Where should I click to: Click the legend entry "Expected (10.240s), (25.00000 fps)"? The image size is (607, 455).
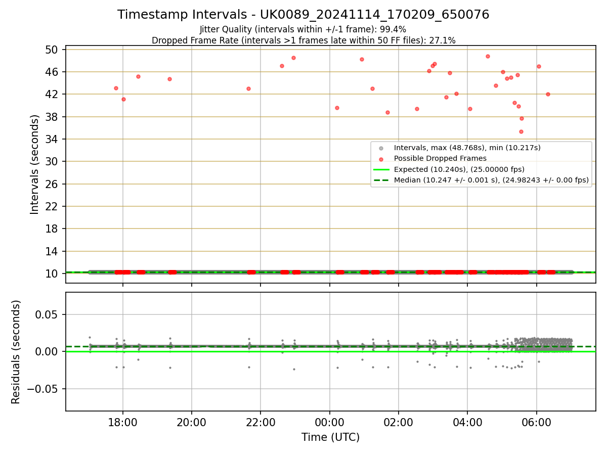(x=459, y=169)
